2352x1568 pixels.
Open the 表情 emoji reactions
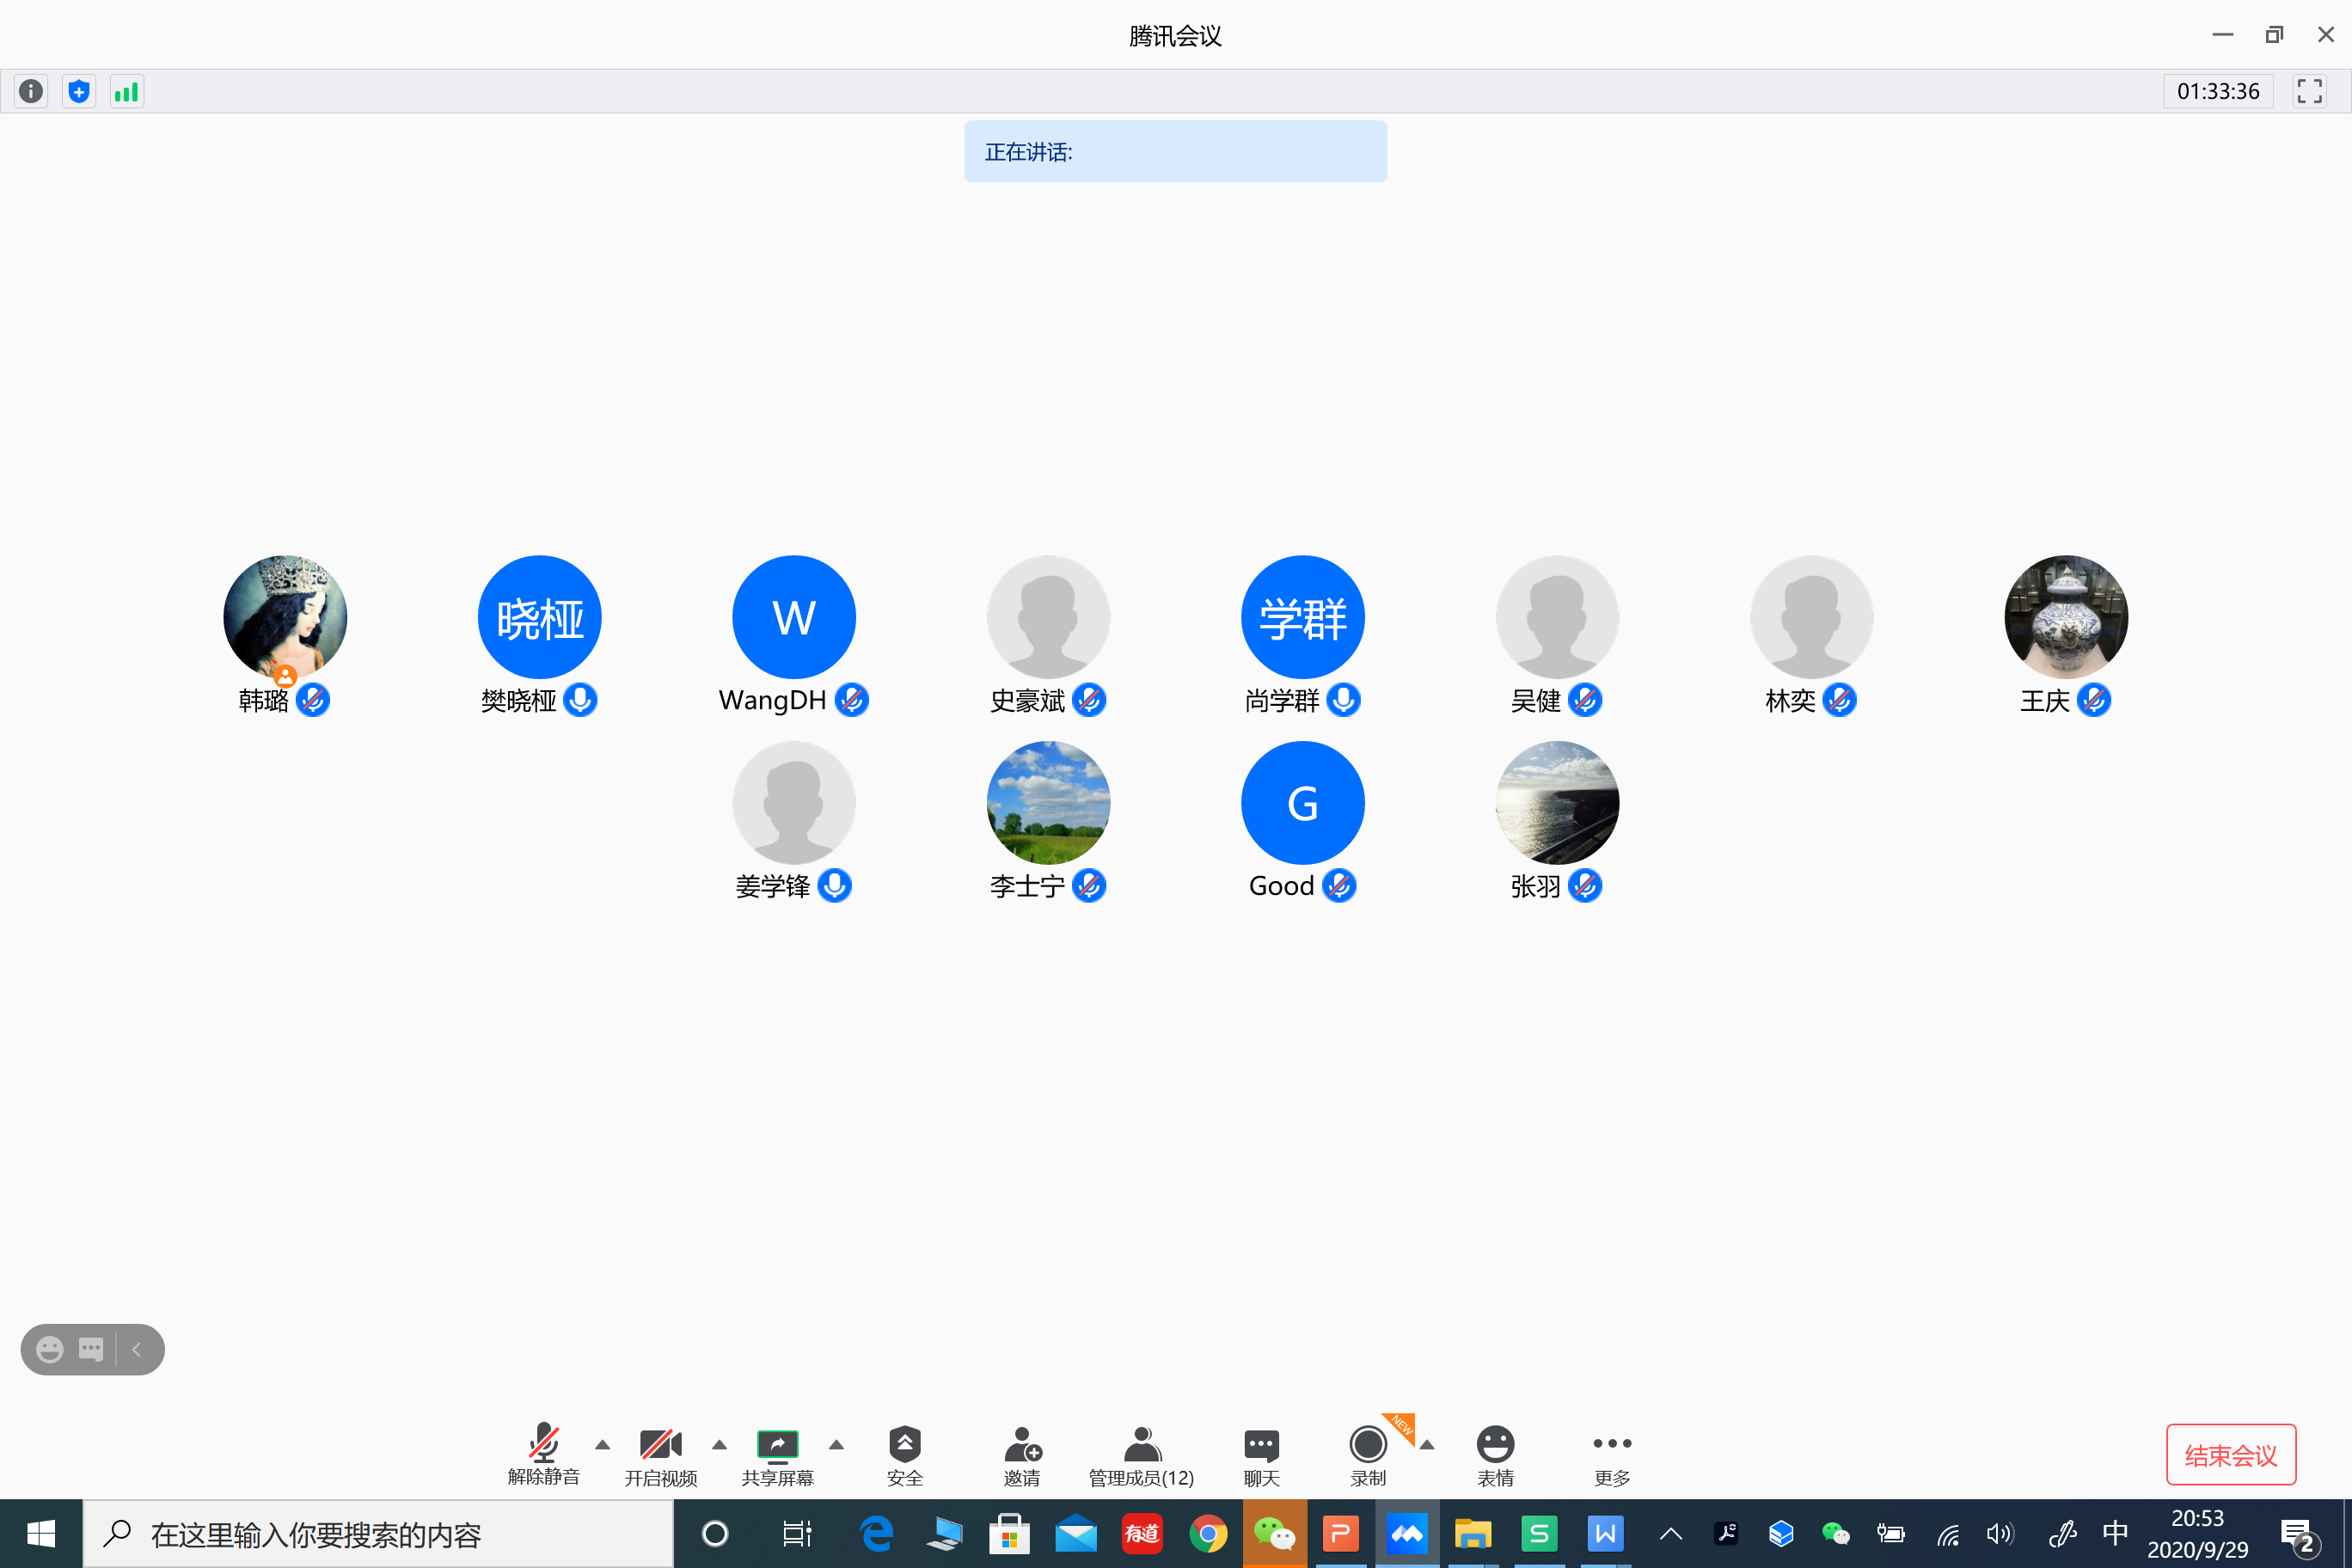pyautogui.click(x=1495, y=1455)
